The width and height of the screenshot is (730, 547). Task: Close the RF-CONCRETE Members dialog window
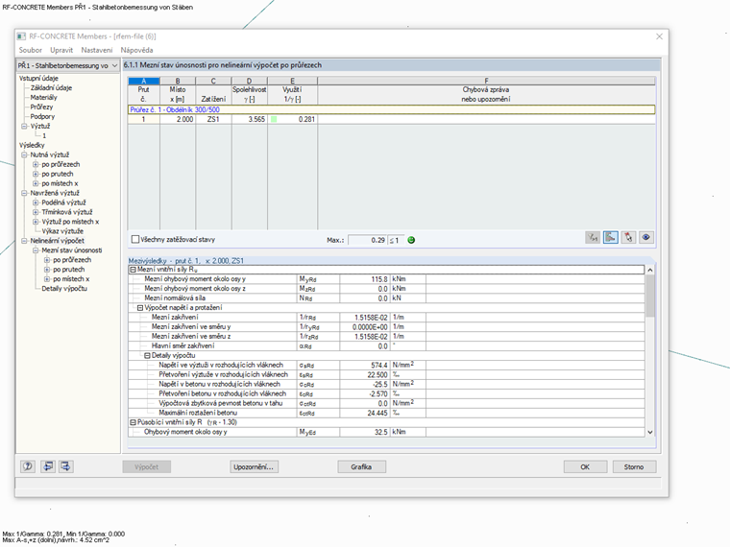659,36
